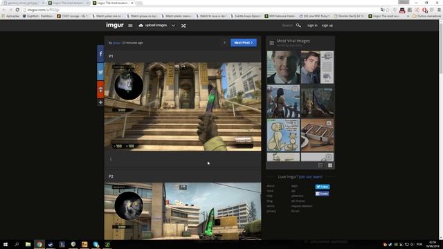The width and height of the screenshot is (443, 249).
Task: Expand the bookmarks overflow chevron
Action: pos(408,16)
